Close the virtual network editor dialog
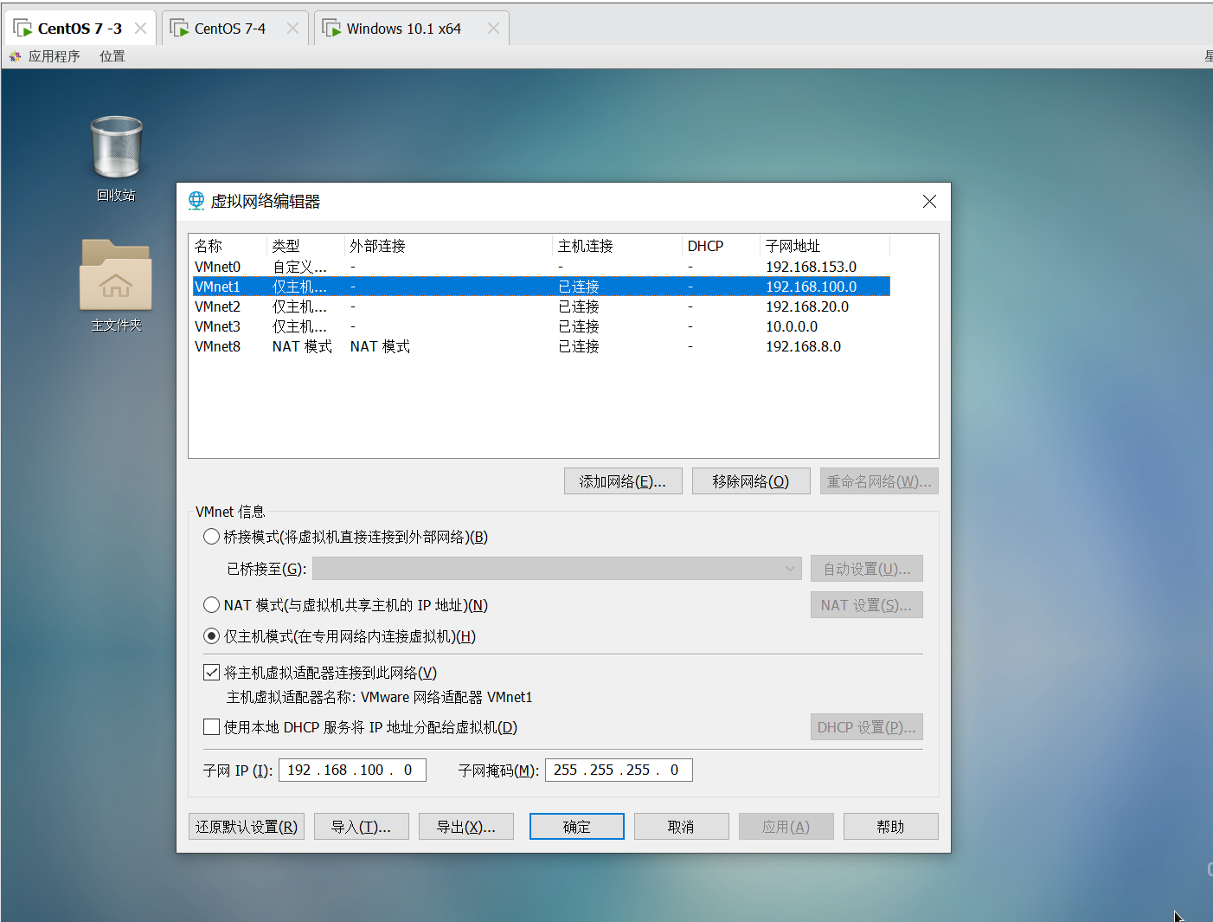The height and width of the screenshot is (922, 1213). tap(929, 201)
